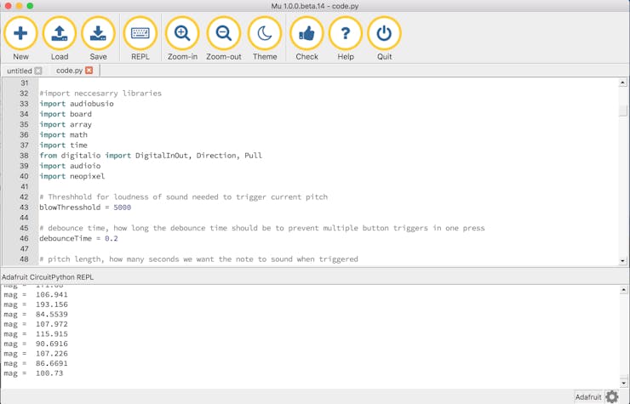The height and width of the screenshot is (404, 630).
Task: Close the code.py tab
Action: point(89,71)
